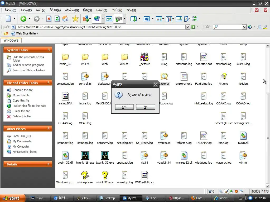The height and width of the screenshot is (202, 270).
Task: Click the folder icon on favorites bar
Action: [x=6, y=33]
